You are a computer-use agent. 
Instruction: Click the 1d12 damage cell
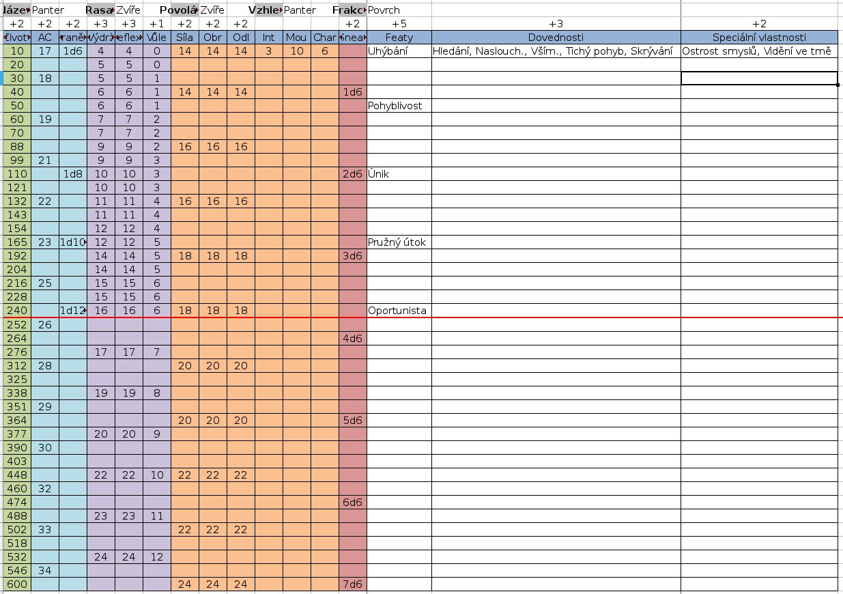click(x=72, y=311)
